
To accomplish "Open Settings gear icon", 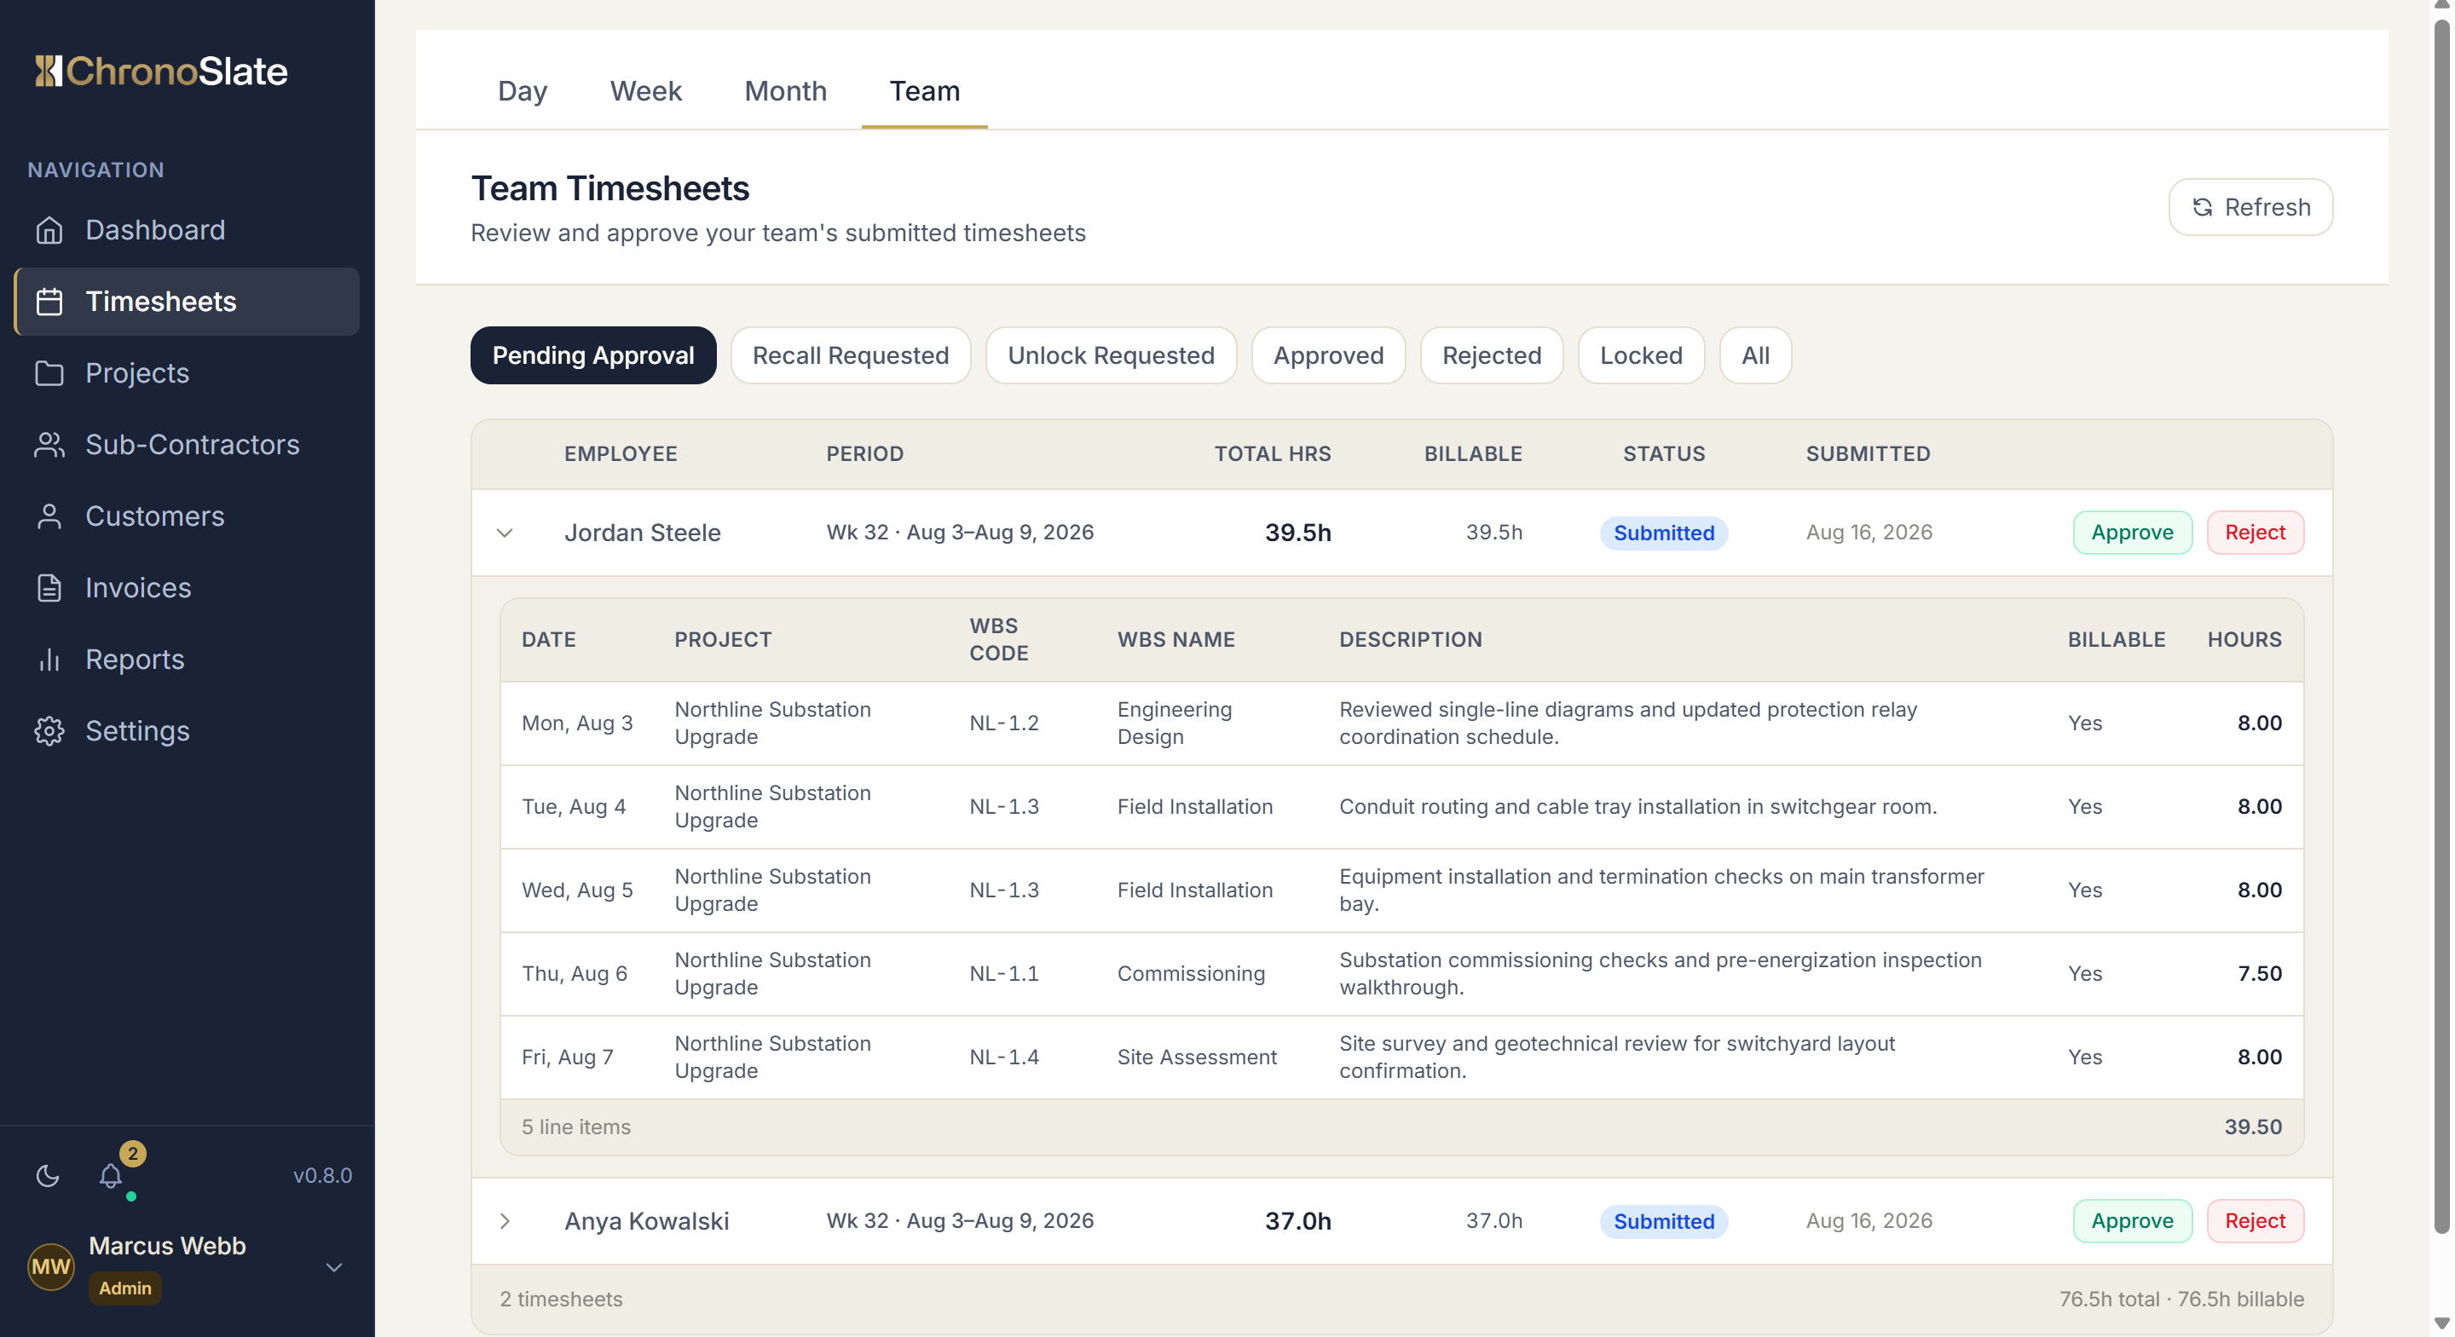I will pyautogui.click(x=49, y=730).
